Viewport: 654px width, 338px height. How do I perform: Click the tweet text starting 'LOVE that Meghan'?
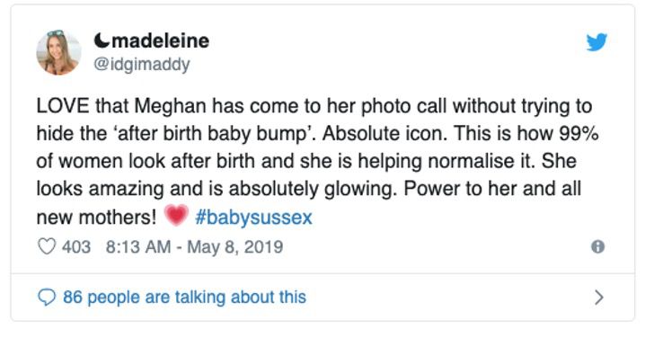click(x=317, y=162)
